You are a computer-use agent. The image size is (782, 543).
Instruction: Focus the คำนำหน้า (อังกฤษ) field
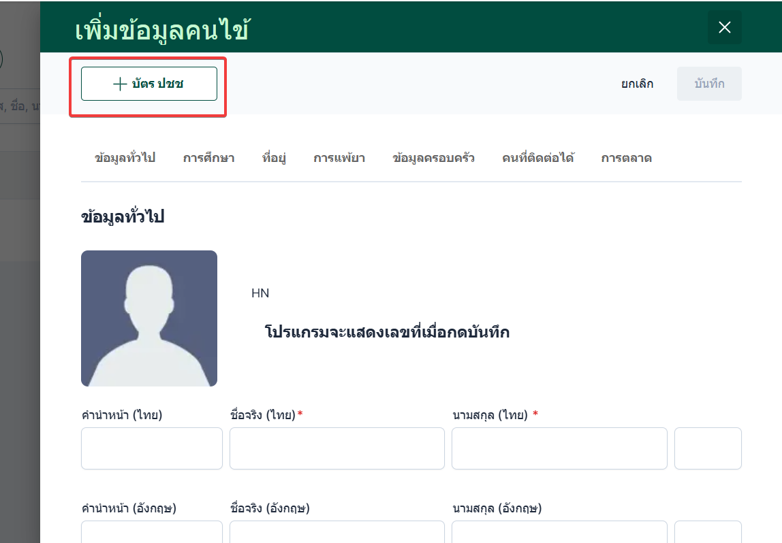pos(152,532)
